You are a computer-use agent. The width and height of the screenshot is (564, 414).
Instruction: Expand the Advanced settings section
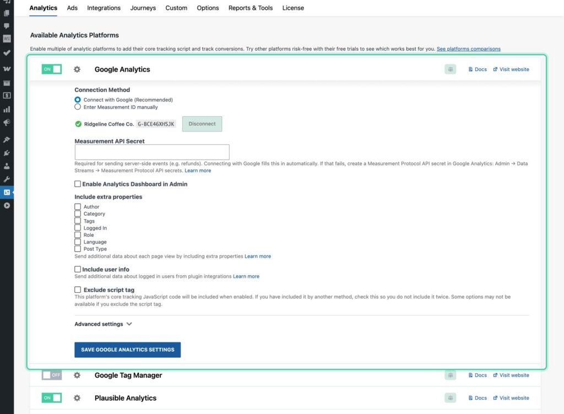pos(103,324)
